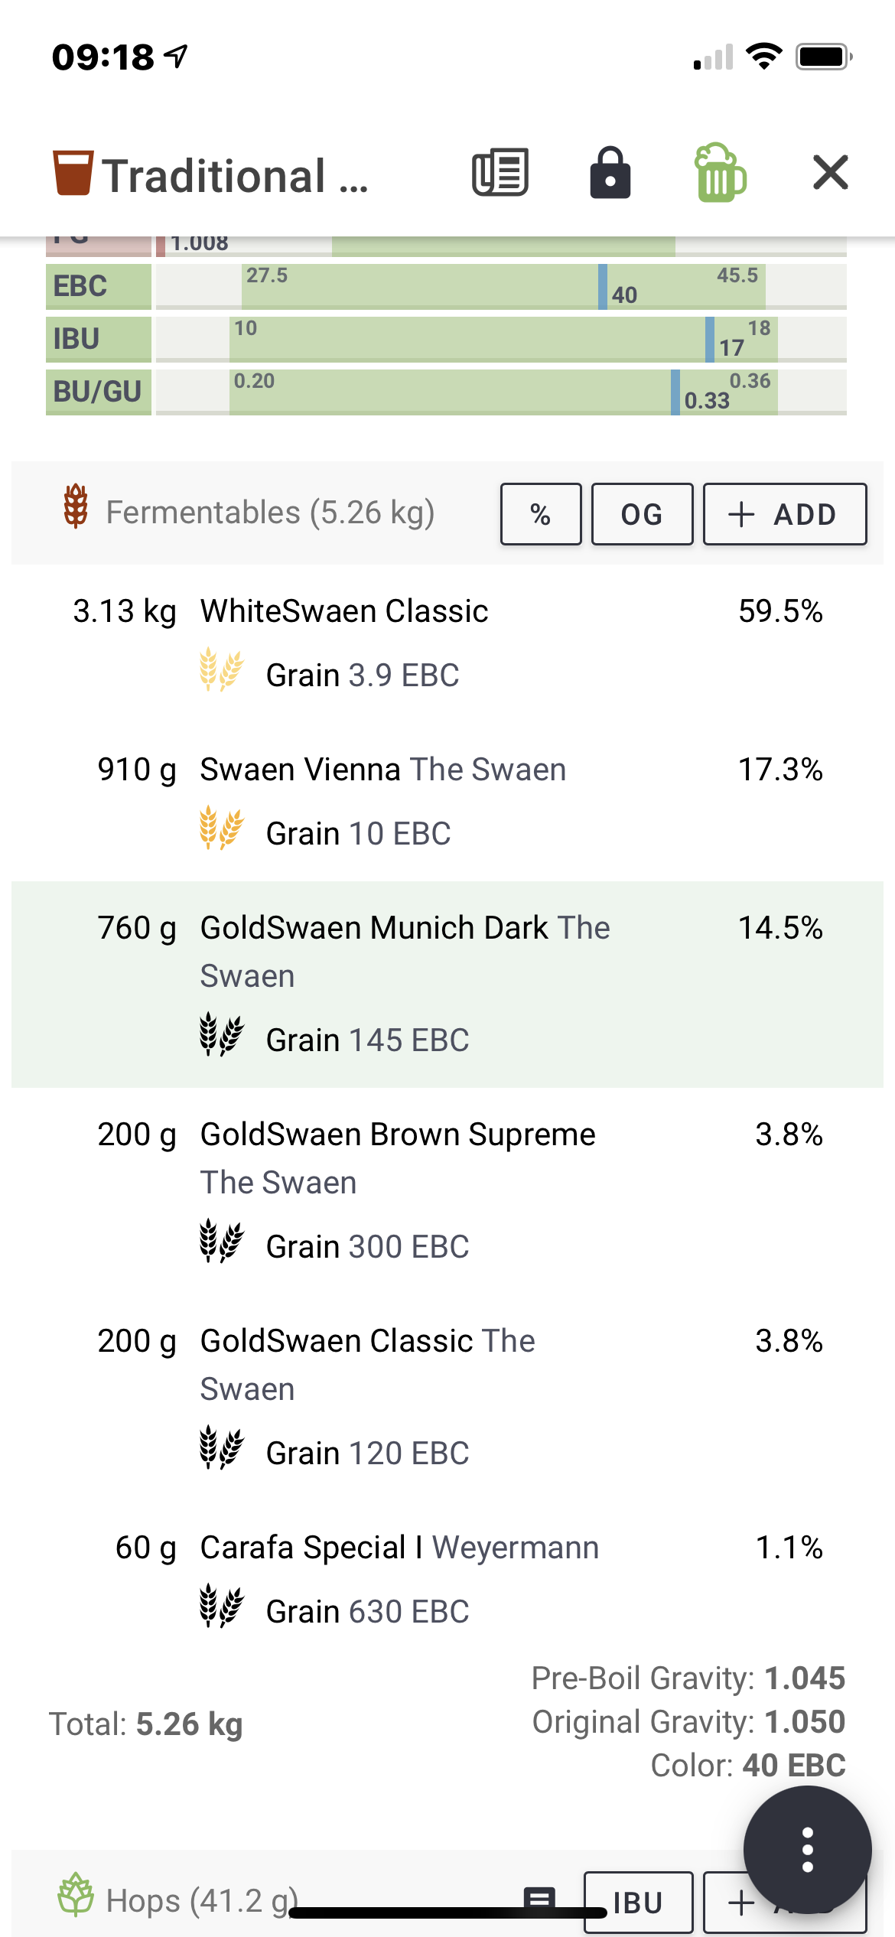
Task: Tap the green beer mug brew icon
Action: (x=719, y=172)
